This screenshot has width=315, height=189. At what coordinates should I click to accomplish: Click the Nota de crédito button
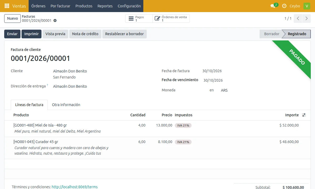click(x=85, y=34)
